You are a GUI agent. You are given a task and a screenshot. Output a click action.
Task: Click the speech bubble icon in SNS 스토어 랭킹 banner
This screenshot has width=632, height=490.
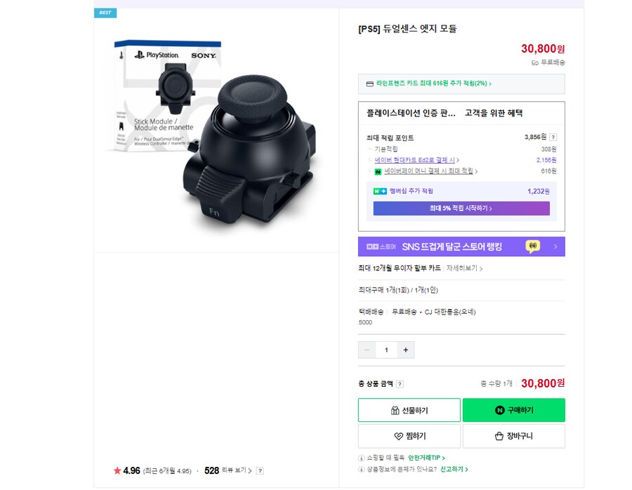(533, 247)
